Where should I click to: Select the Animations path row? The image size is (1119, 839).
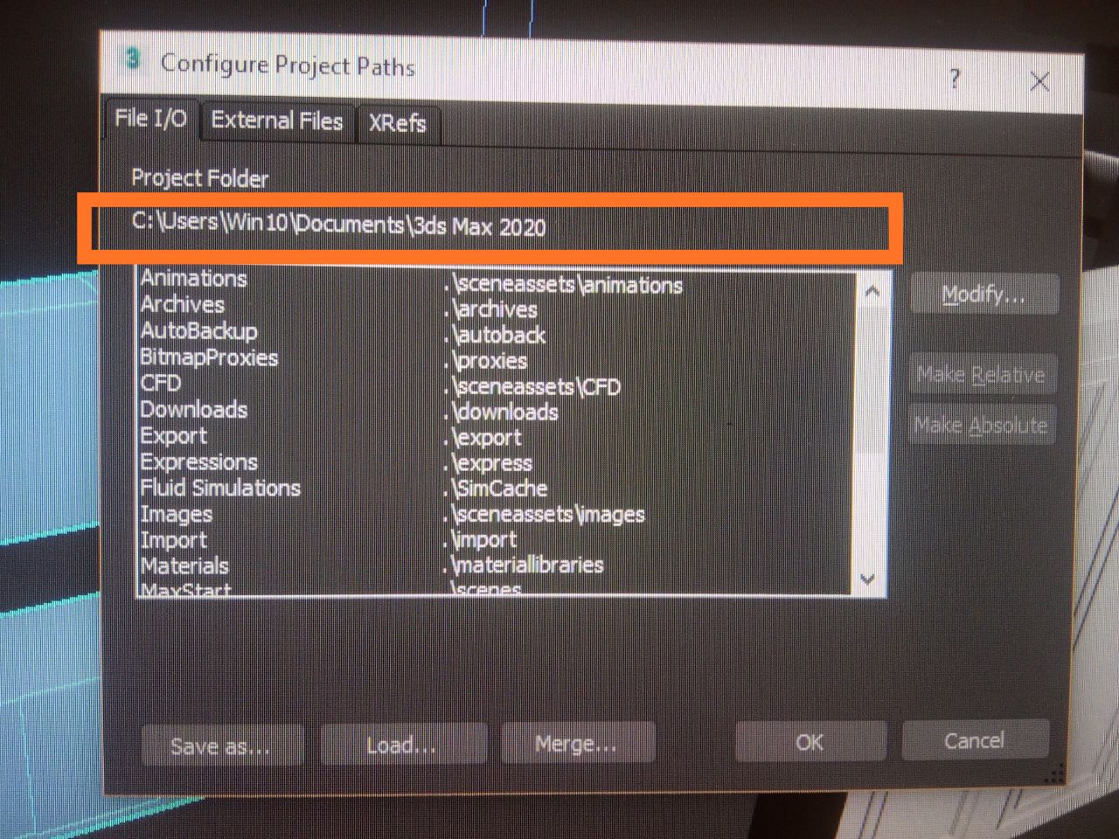pyautogui.click(x=497, y=281)
